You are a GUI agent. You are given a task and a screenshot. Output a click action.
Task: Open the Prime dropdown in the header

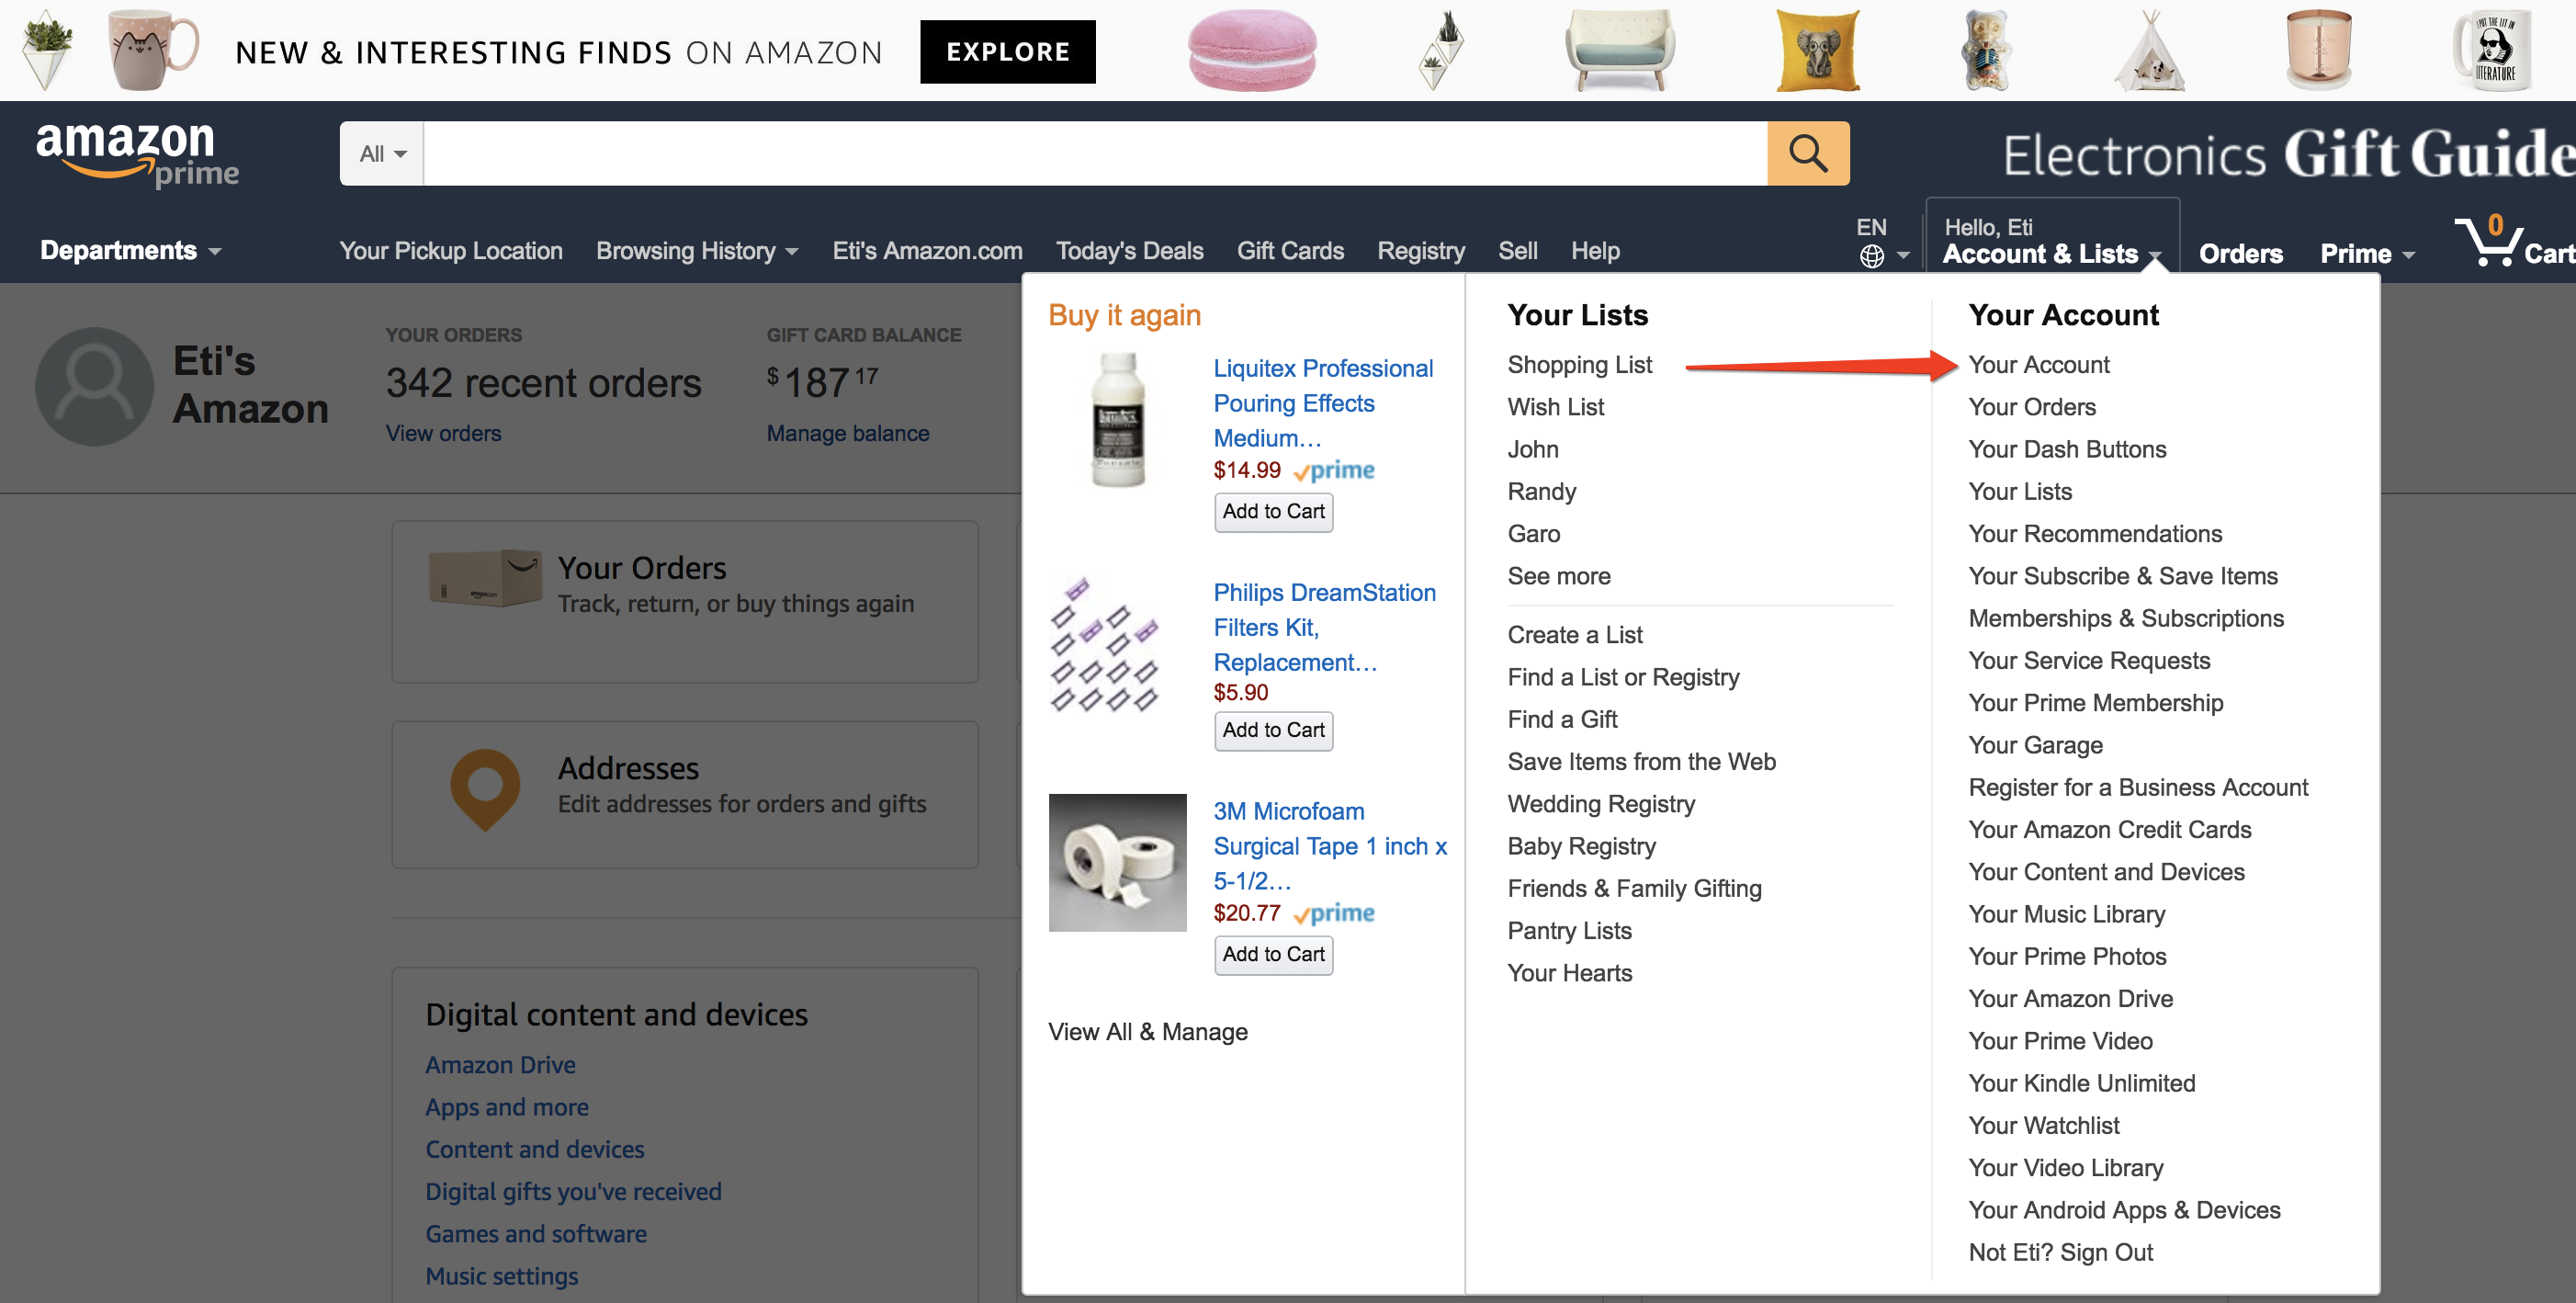click(x=2367, y=254)
